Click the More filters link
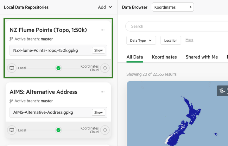The height and width of the screenshot is (146, 228). click(189, 40)
